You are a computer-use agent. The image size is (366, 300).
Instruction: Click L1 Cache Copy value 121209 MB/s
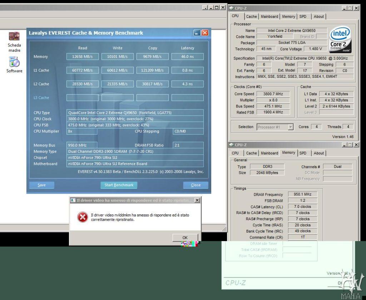152,70
